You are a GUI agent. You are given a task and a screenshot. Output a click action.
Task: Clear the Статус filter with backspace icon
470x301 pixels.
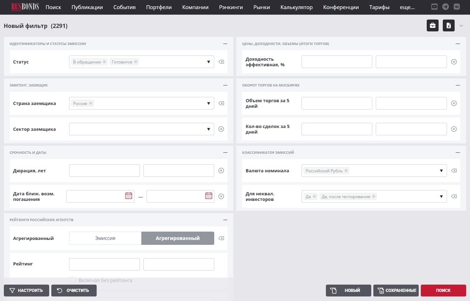[221, 62]
